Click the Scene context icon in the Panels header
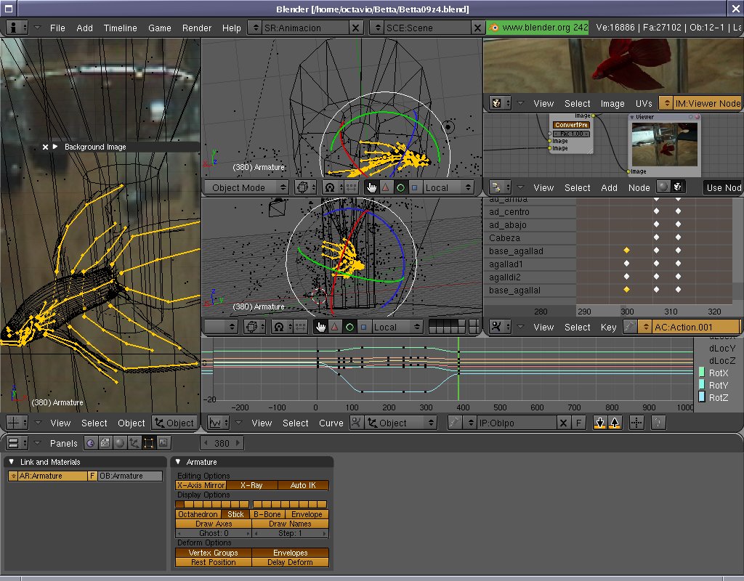This screenshot has height=581, width=744. [x=163, y=443]
